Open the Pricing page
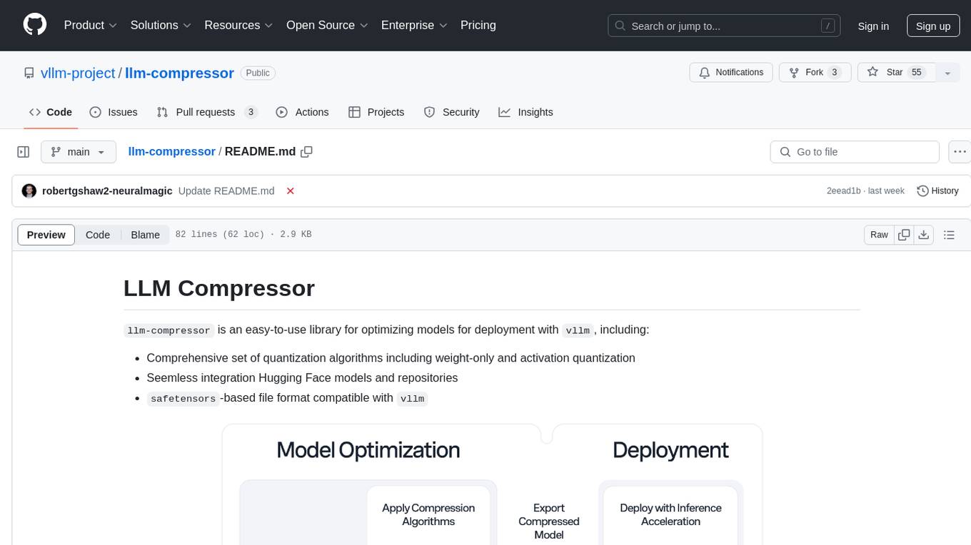Image resolution: width=971 pixels, height=545 pixels. click(478, 25)
